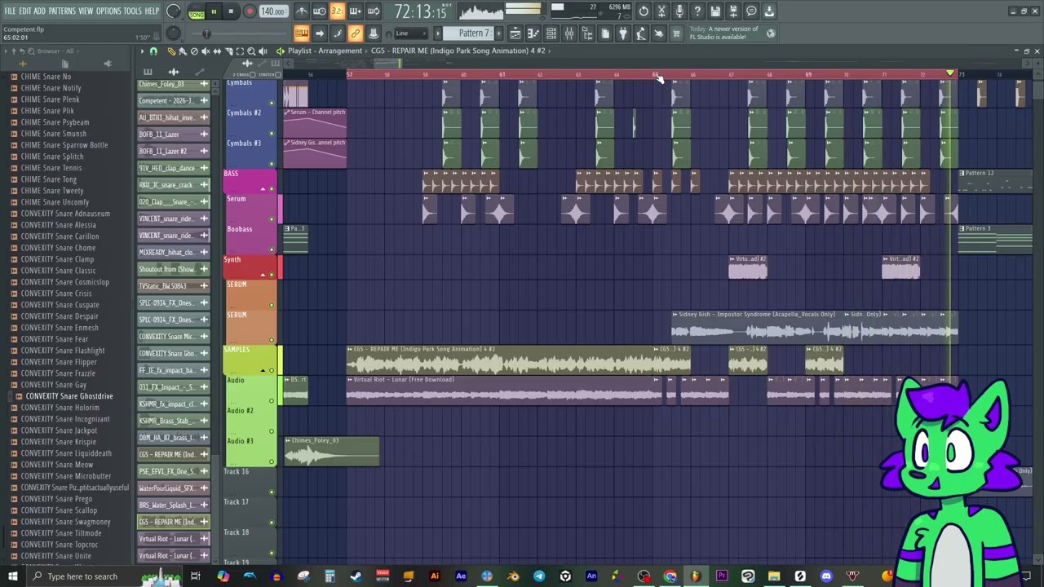Open the mixer view icon
Viewport: 1044px width, 587px height.
[568, 33]
